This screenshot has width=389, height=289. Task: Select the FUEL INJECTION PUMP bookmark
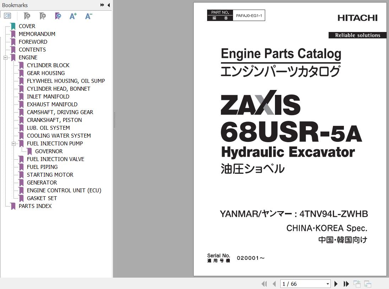(55, 144)
